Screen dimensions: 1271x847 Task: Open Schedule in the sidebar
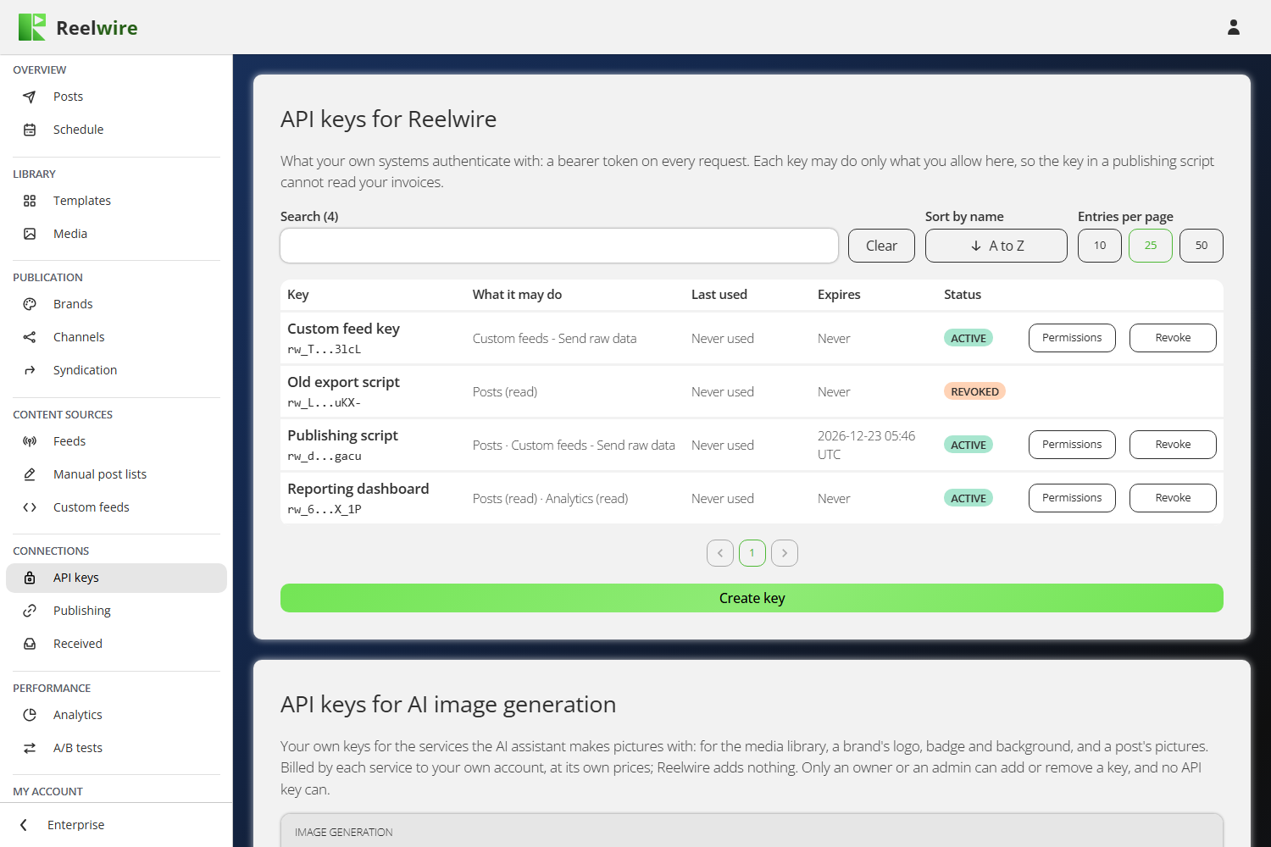tap(116, 130)
